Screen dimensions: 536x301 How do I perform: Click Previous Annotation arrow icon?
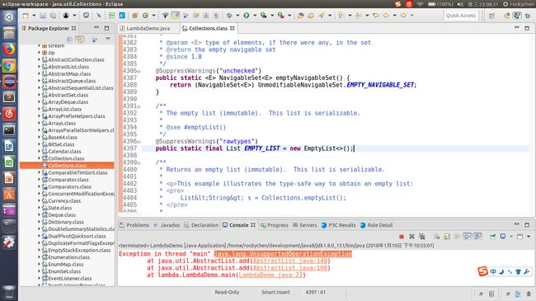[358, 16]
